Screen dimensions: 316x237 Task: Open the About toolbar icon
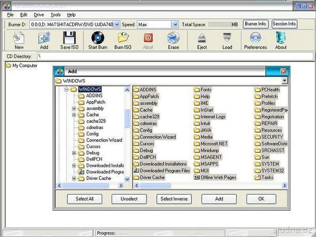(281, 40)
